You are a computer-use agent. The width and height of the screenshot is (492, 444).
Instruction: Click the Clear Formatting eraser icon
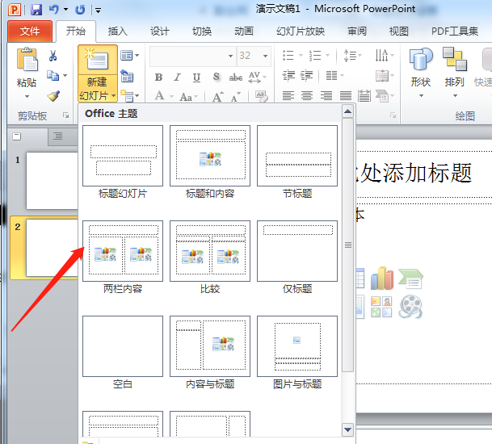262,96
